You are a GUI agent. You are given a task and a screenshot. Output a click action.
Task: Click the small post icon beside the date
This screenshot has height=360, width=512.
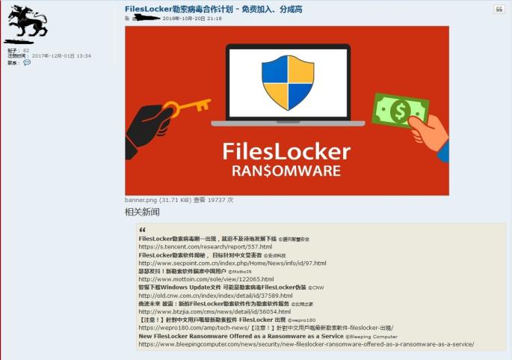127,18
